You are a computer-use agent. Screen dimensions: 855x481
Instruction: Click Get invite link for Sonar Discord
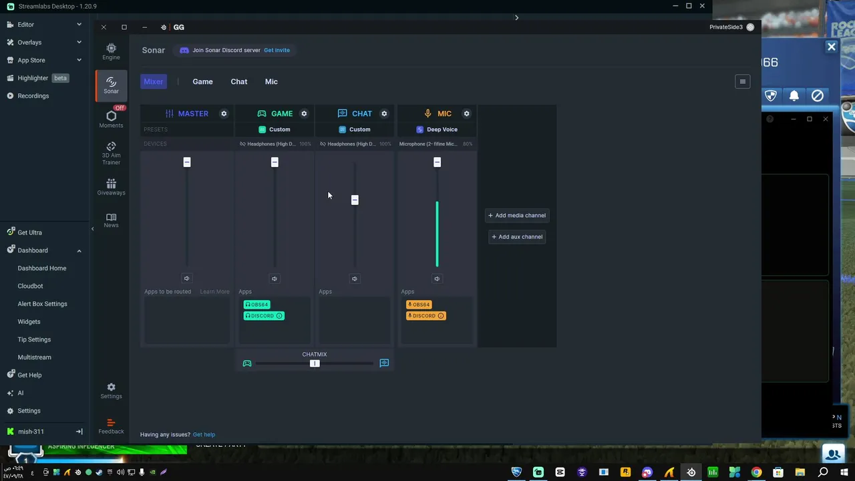pyautogui.click(x=277, y=50)
